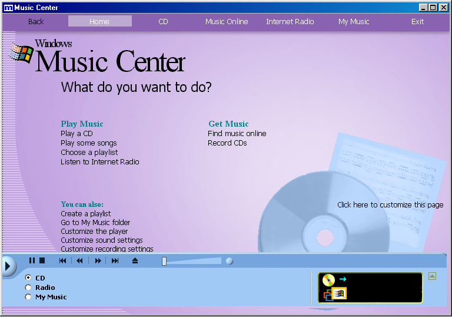Skip to the previous track
Image resolution: width=452 pixels, height=317 pixels.
[x=62, y=261]
